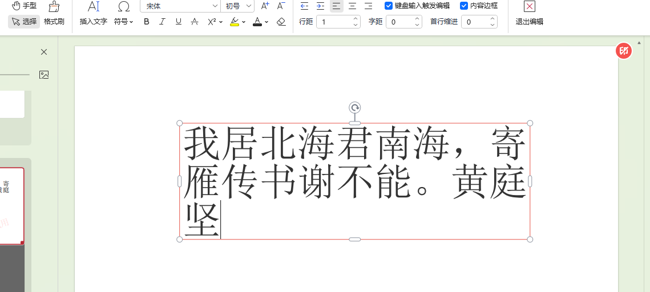Screen dimensions: 650x292
Task: Select the left align text option
Action: pyautogui.click(x=336, y=6)
